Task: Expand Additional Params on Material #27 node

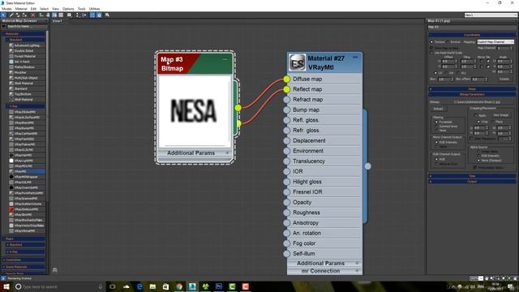Action: click(x=357, y=263)
